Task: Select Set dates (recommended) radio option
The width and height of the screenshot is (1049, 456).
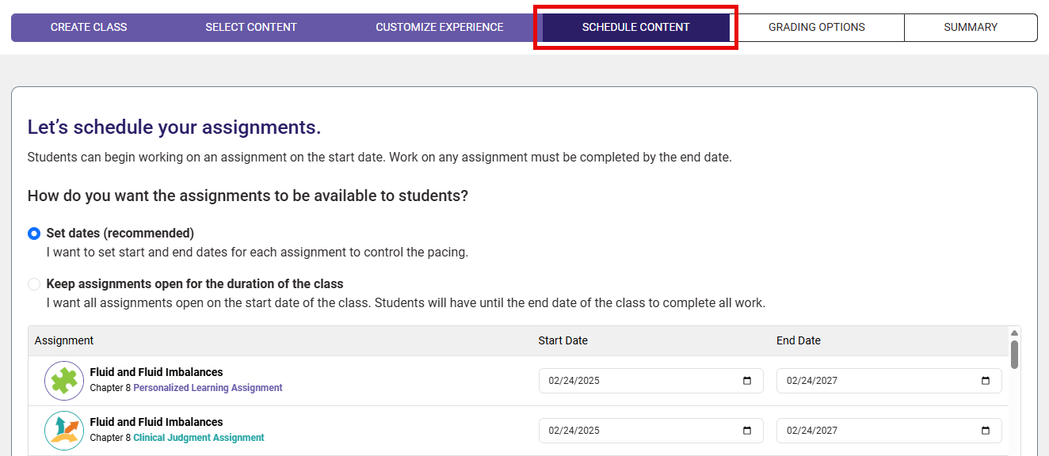Action: coord(34,234)
